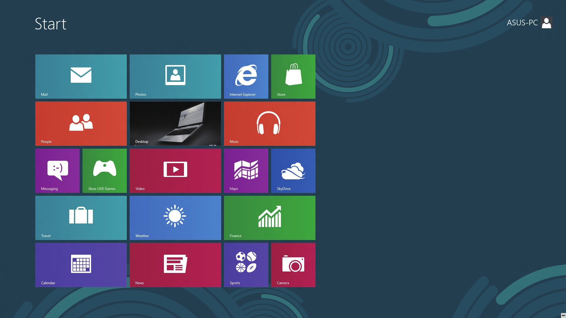Launch Internet Explorer browser
This screenshot has width=566, height=318.
click(246, 76)
